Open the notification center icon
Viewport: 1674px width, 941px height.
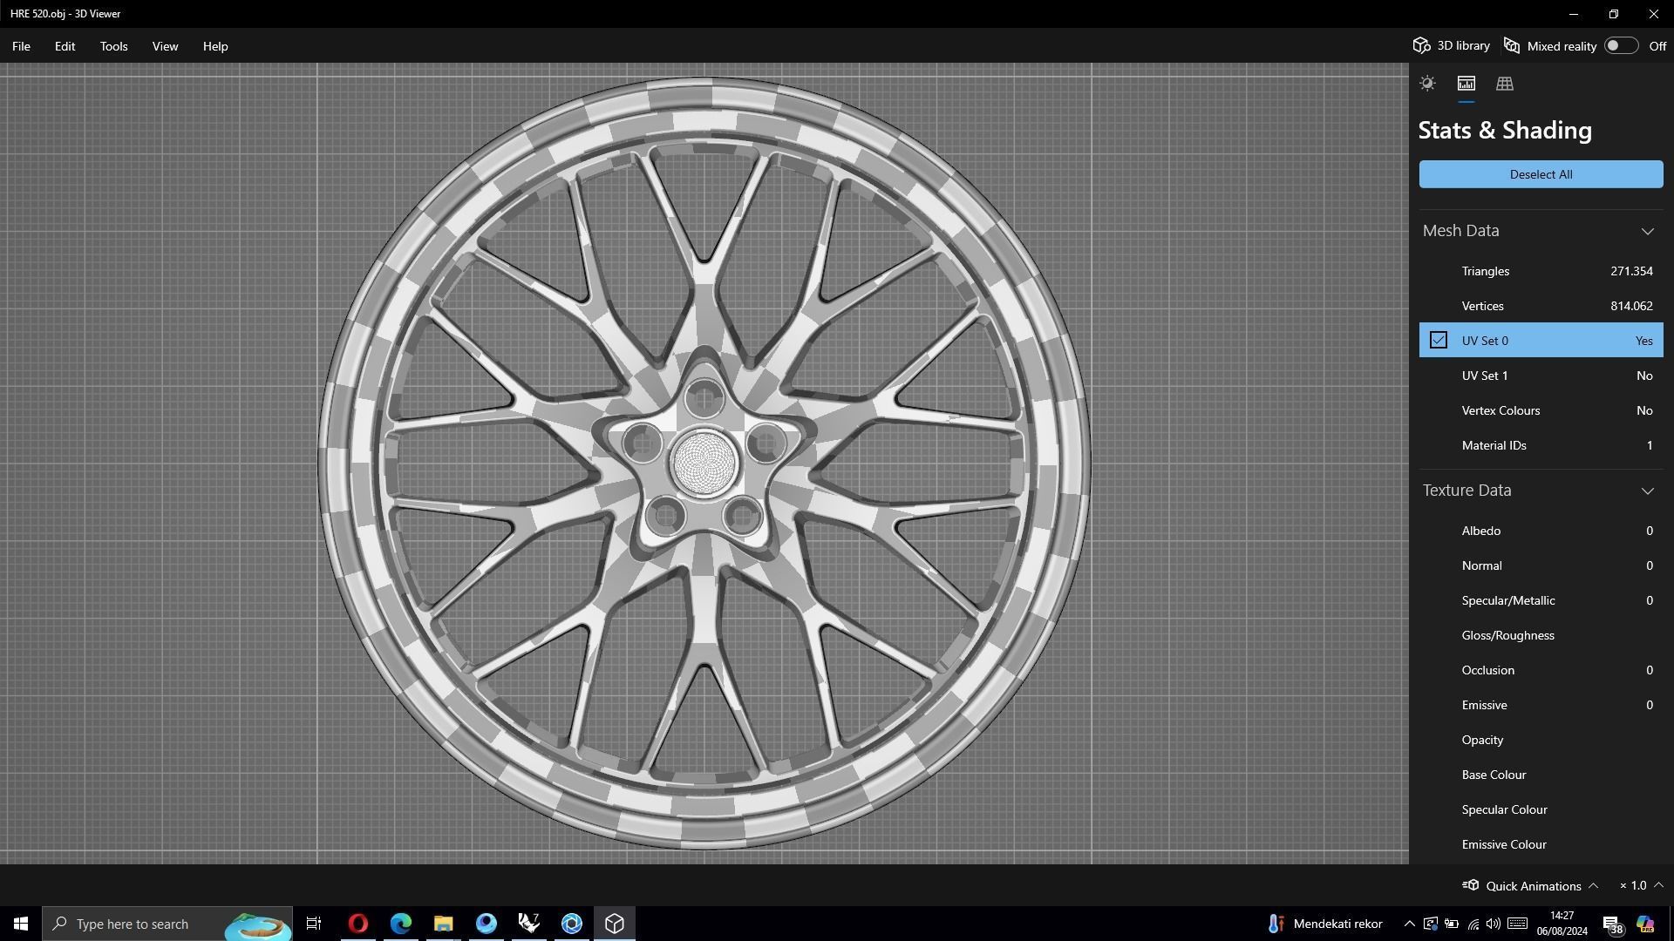coord(1612,924)
